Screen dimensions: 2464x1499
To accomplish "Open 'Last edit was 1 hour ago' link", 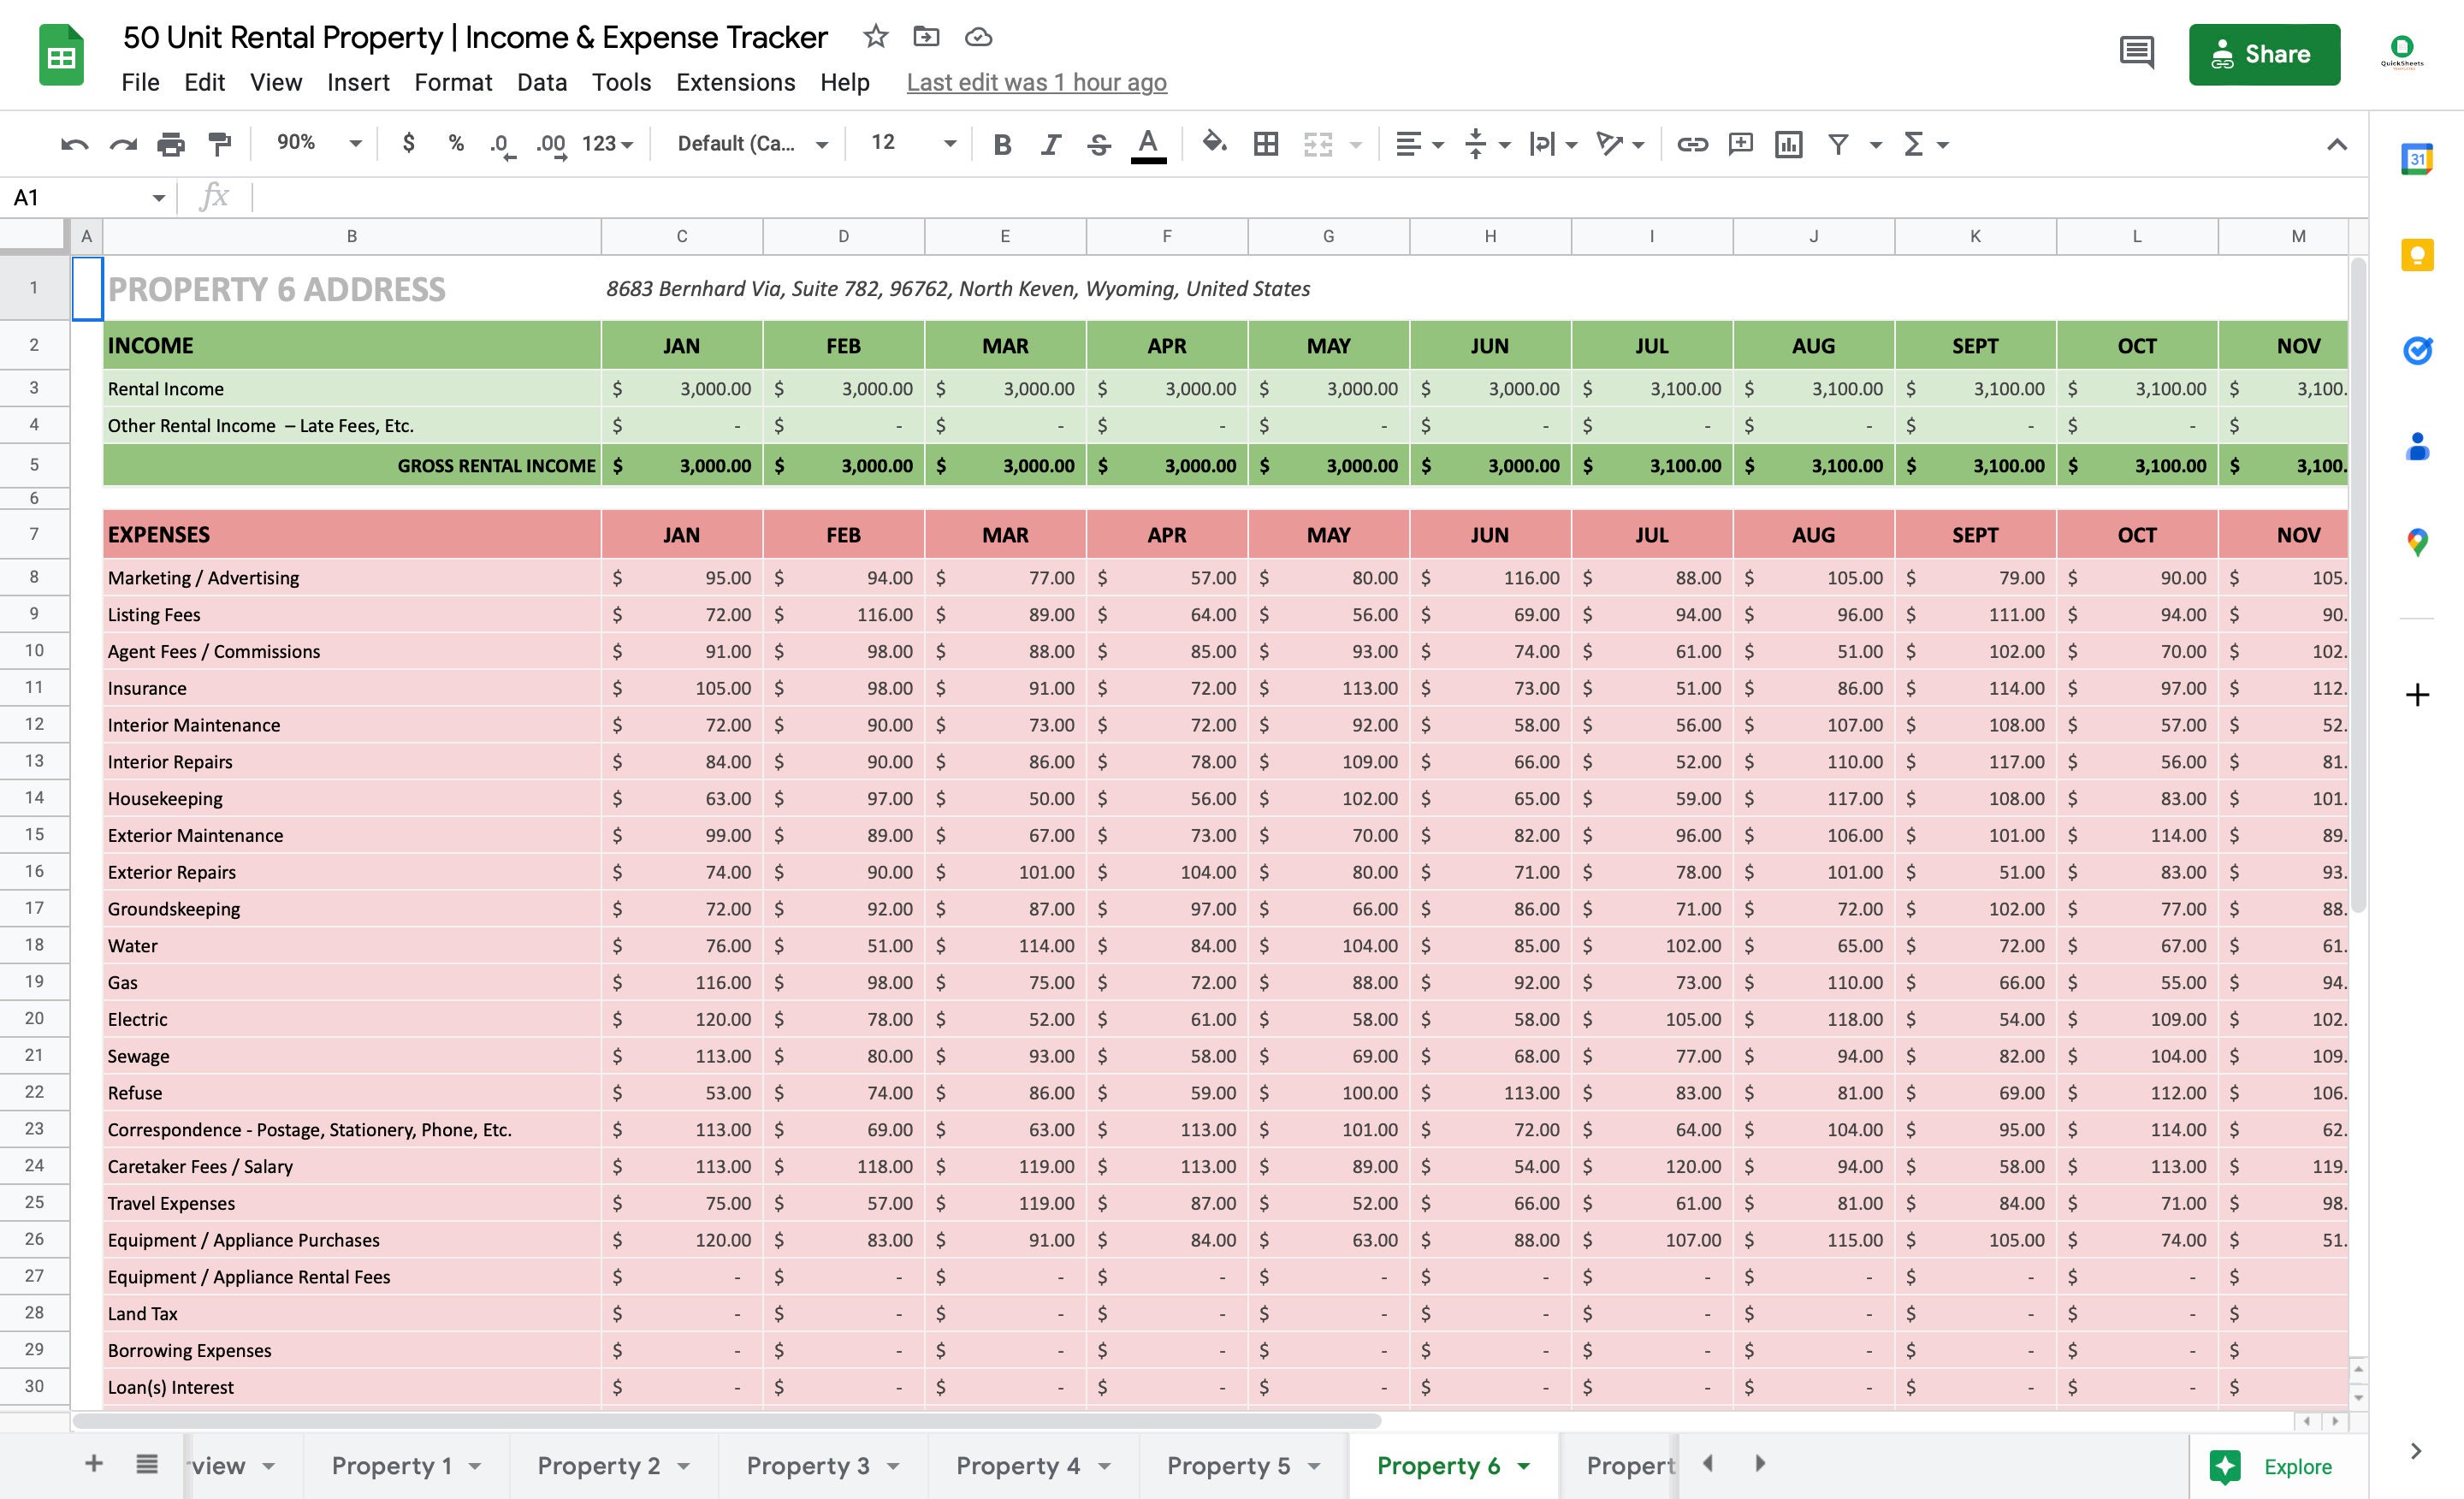I will [1036, 82].
